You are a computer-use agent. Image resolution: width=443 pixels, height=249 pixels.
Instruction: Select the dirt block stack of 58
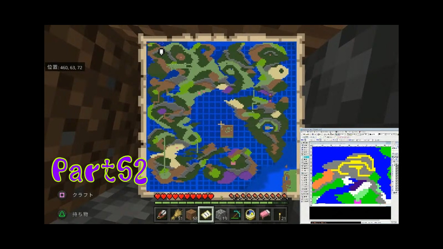(191, 214)
